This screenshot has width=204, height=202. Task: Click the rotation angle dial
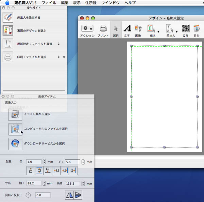pyautogui.click(x=28, y=195)
